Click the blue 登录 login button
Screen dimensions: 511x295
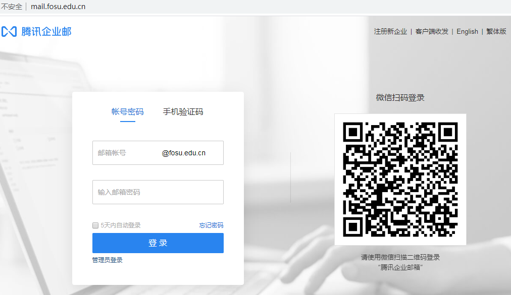[x=158, y=243]
